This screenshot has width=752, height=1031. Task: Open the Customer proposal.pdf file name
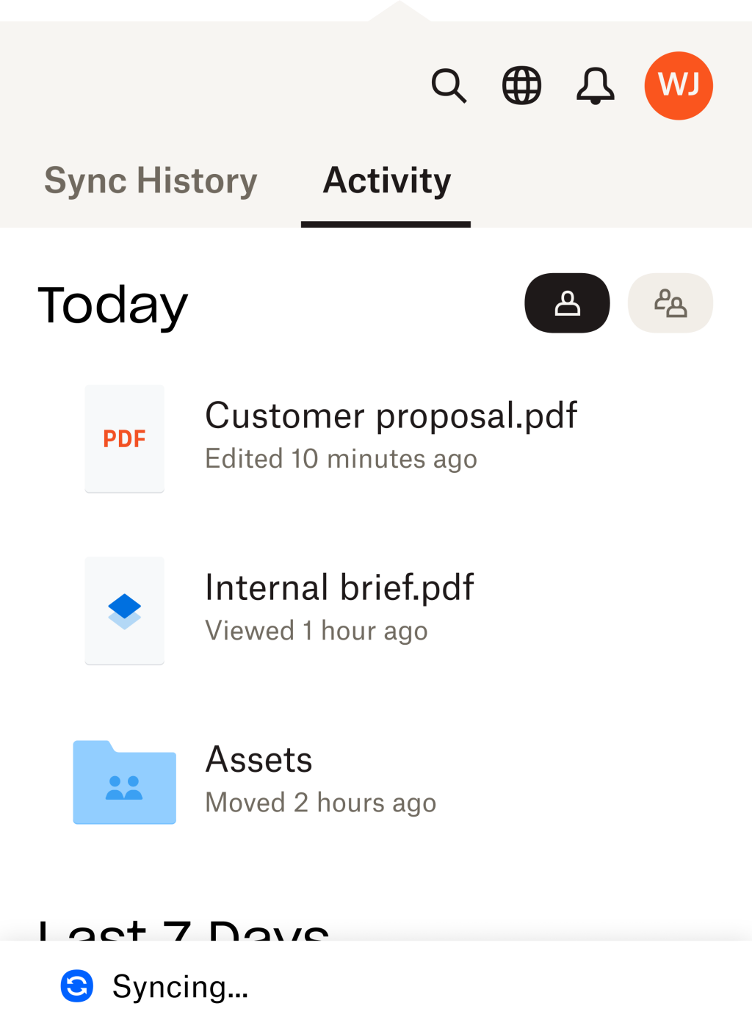(391, 416)
